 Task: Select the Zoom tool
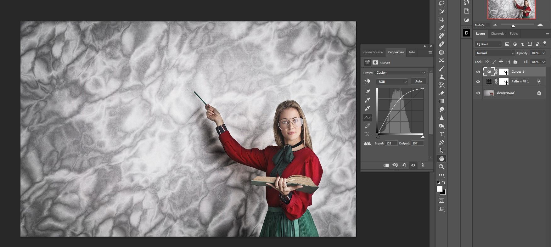click(441, 167)
